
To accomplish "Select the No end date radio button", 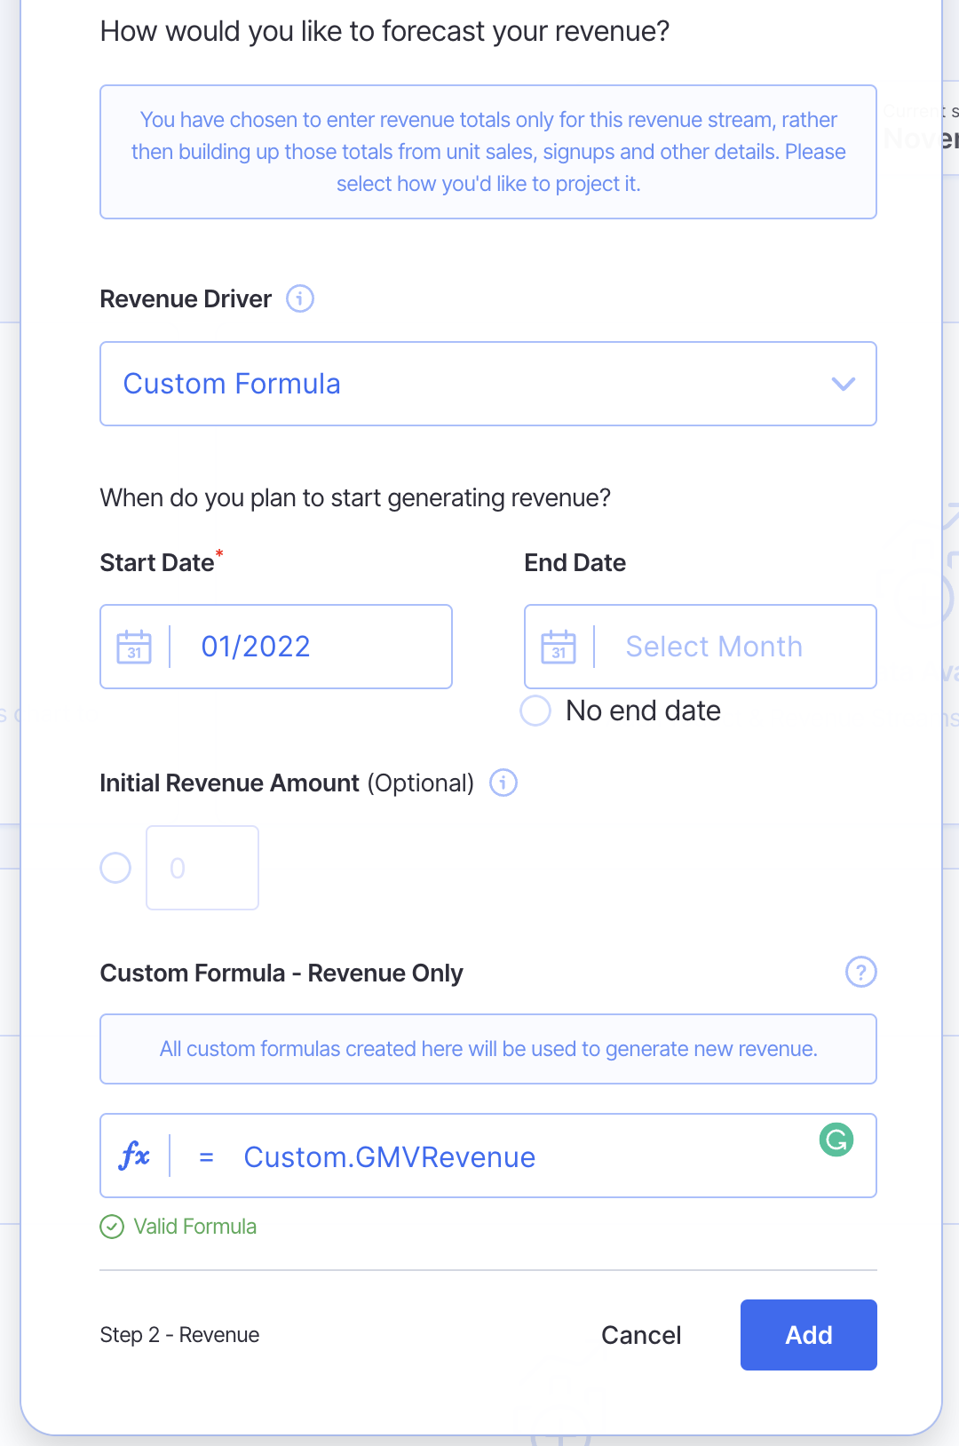I will pos(535,711).
